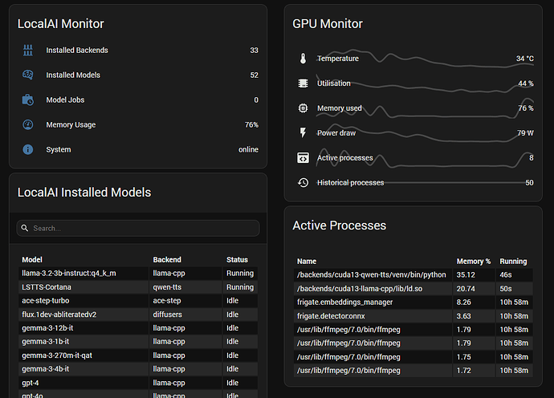Click the Power draw lightning icon
Viewport: 554px width, 398px height.
[x=303, y=133]
